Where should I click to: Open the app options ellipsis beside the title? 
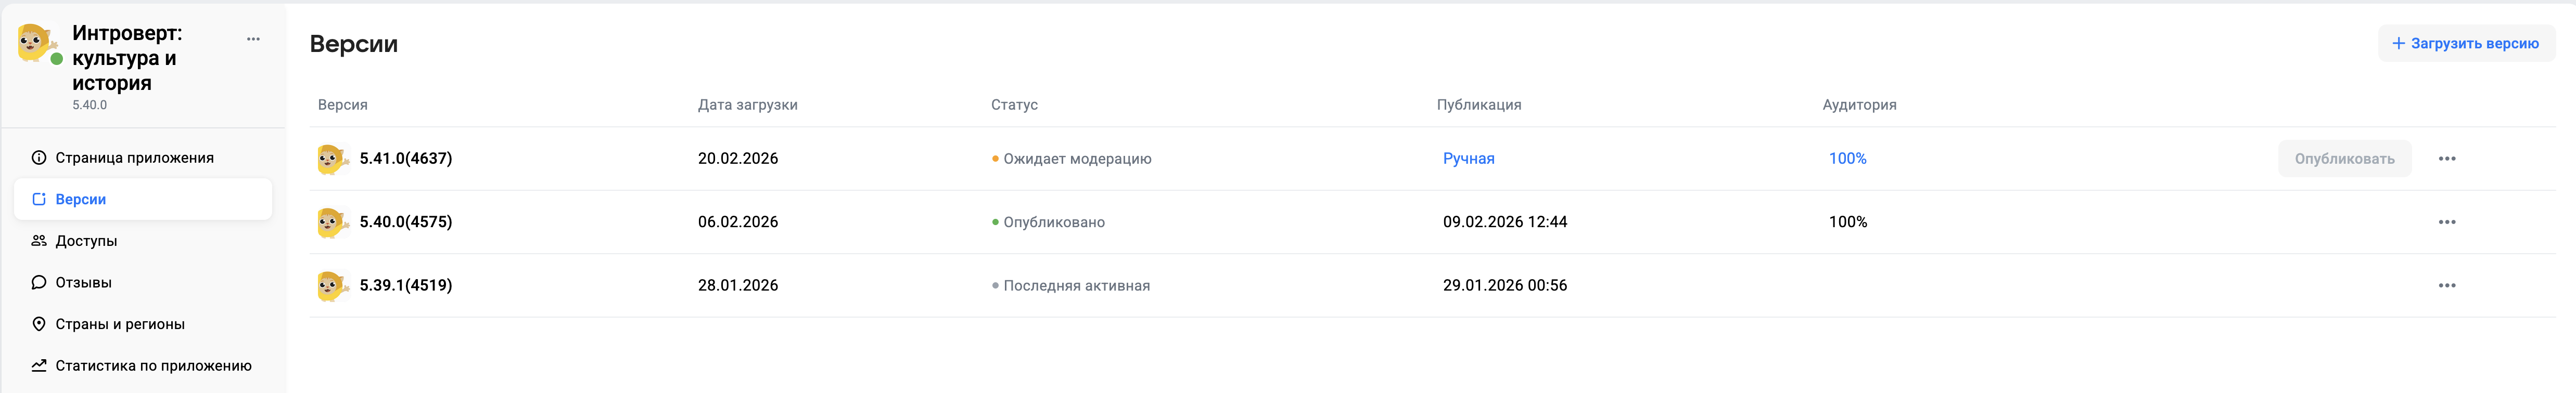(x=253, y=40)
